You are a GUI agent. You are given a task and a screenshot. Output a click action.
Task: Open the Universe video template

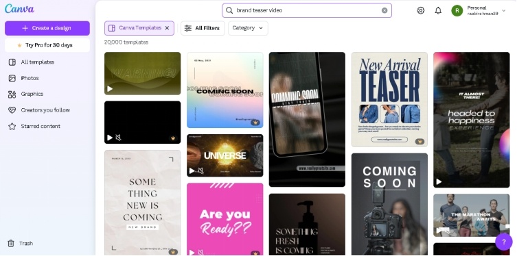coord(225,155)
